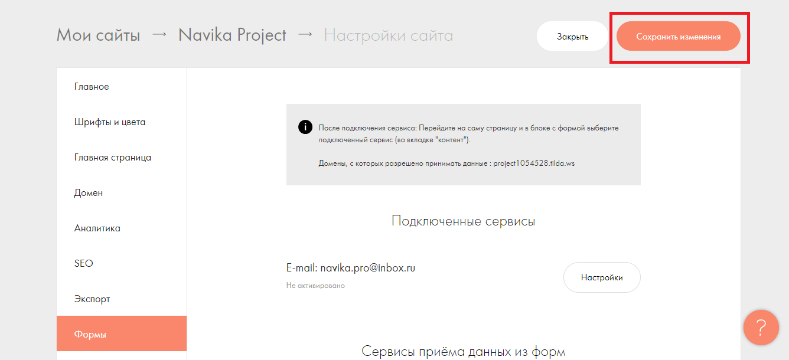Open the help question mark button

click(761, 328)
